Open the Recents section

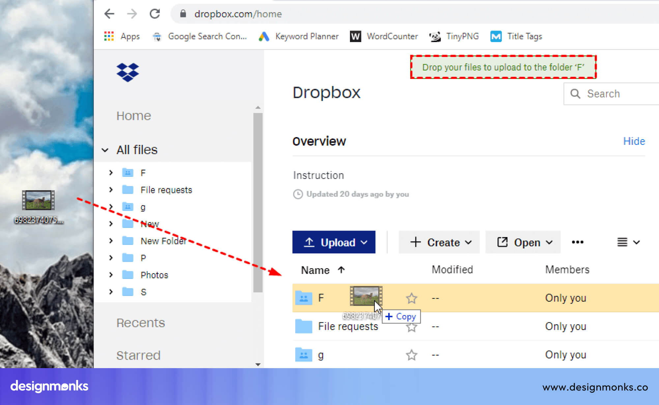141,323
